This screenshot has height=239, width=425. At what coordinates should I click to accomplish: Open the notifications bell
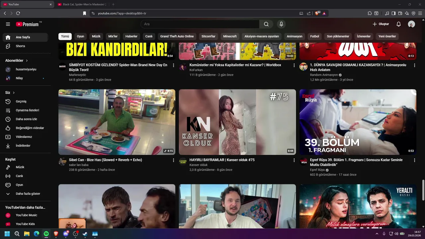399,24
